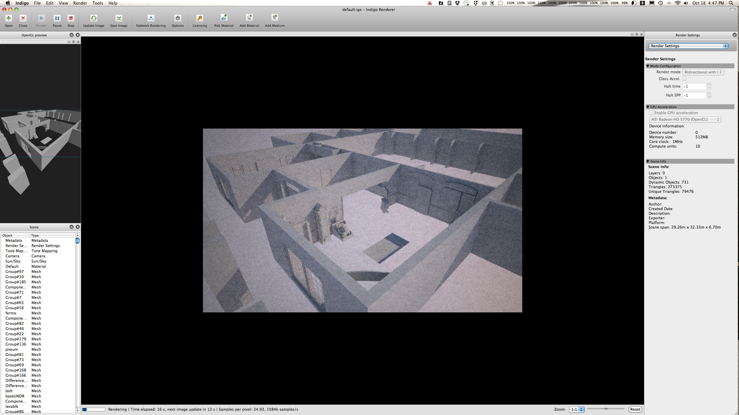Screen dimensions: 739x415
Task: Toggle the Glass Accel. checkbox
Action: [x=684, y=78]
